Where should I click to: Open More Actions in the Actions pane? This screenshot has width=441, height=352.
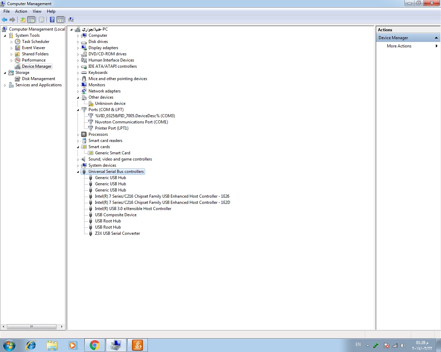(x=408, y=46)
